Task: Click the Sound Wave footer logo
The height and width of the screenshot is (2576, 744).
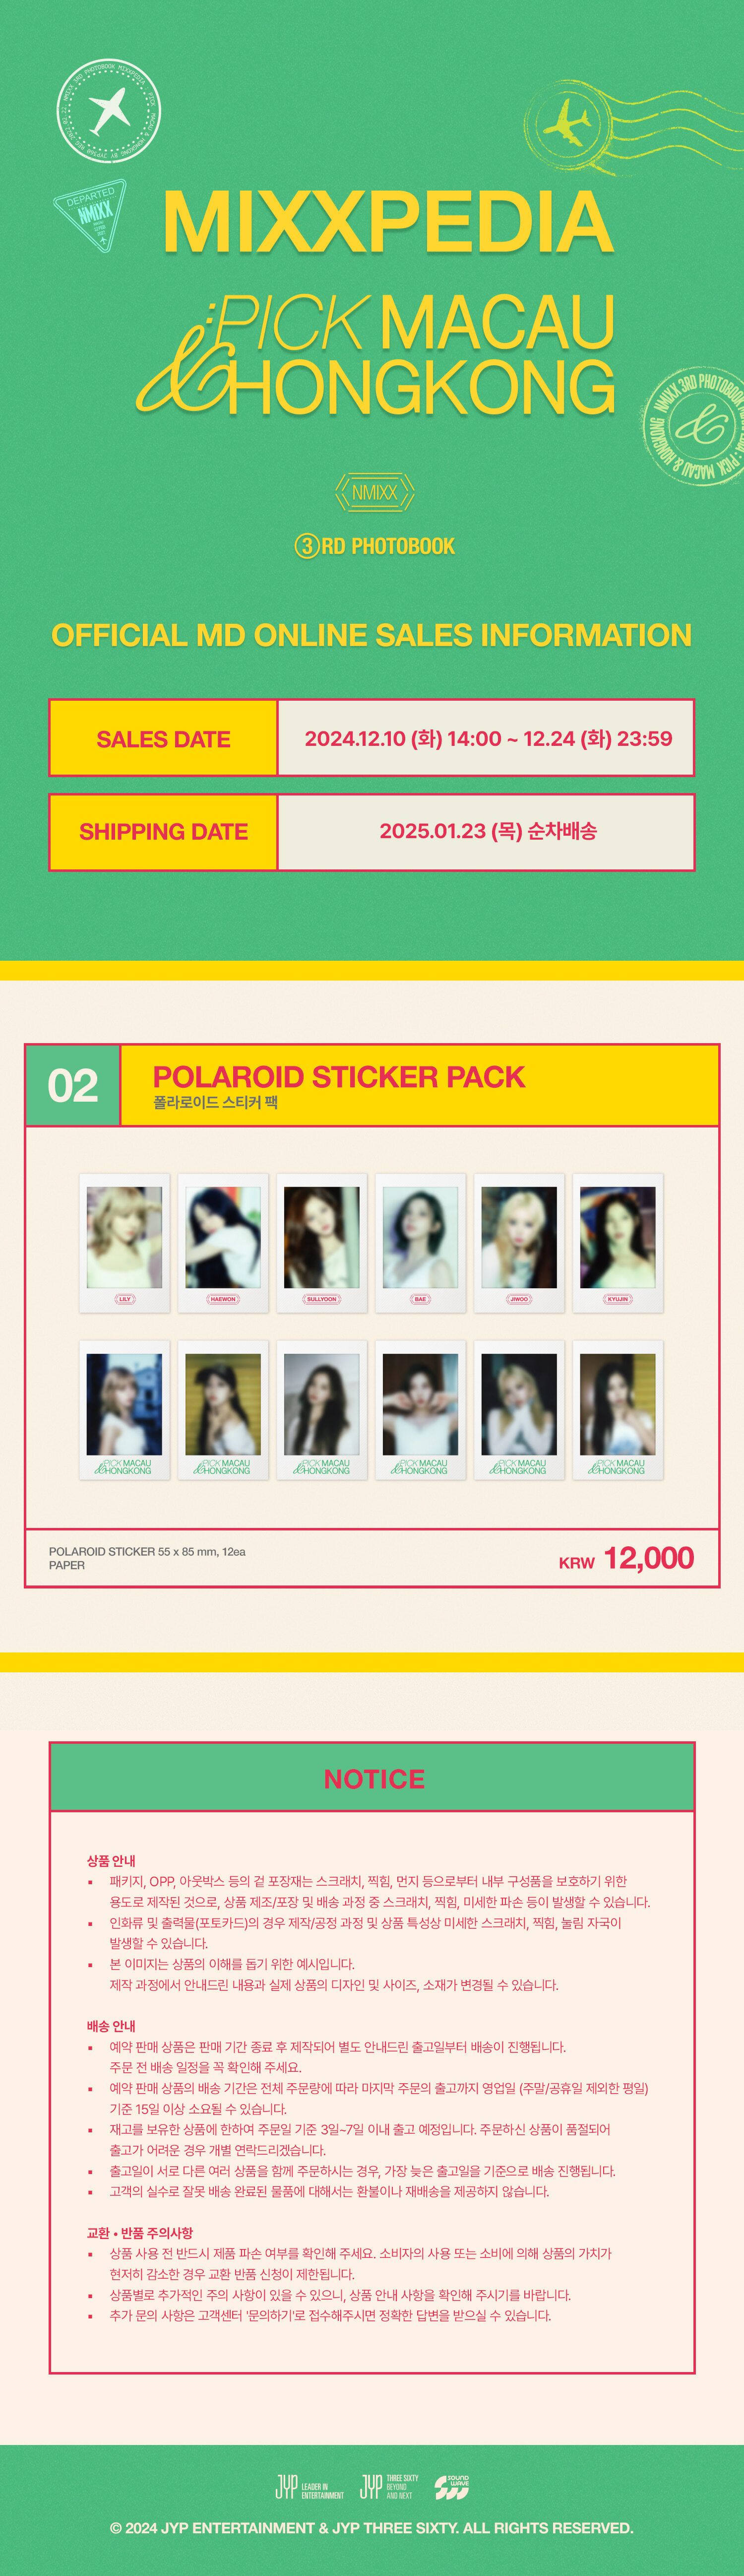Action: 452,2487
